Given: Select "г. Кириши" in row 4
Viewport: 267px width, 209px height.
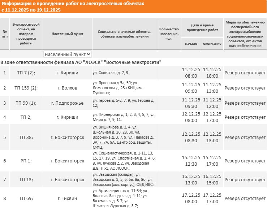Looking at the screenshot, I should click(x=68, y=117).
